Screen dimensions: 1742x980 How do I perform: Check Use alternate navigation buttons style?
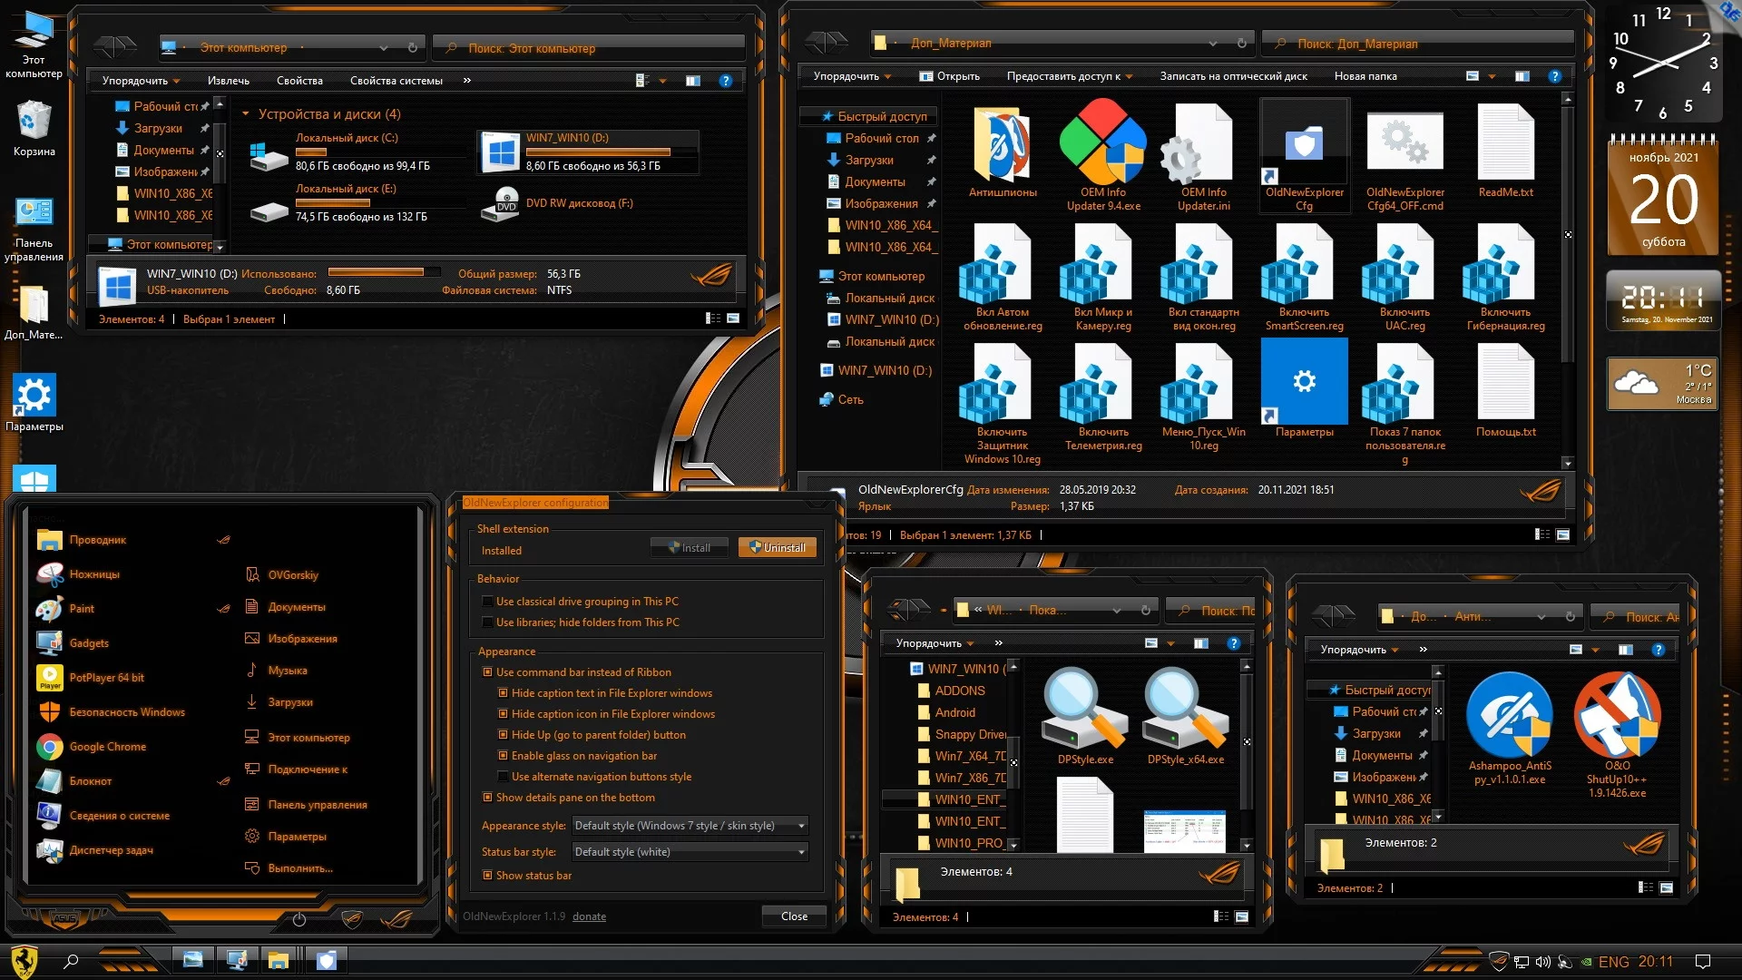pyautogui.click(x=504, y=777)
